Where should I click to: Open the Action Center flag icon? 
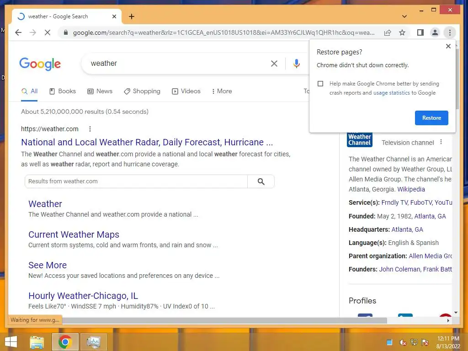425,342
